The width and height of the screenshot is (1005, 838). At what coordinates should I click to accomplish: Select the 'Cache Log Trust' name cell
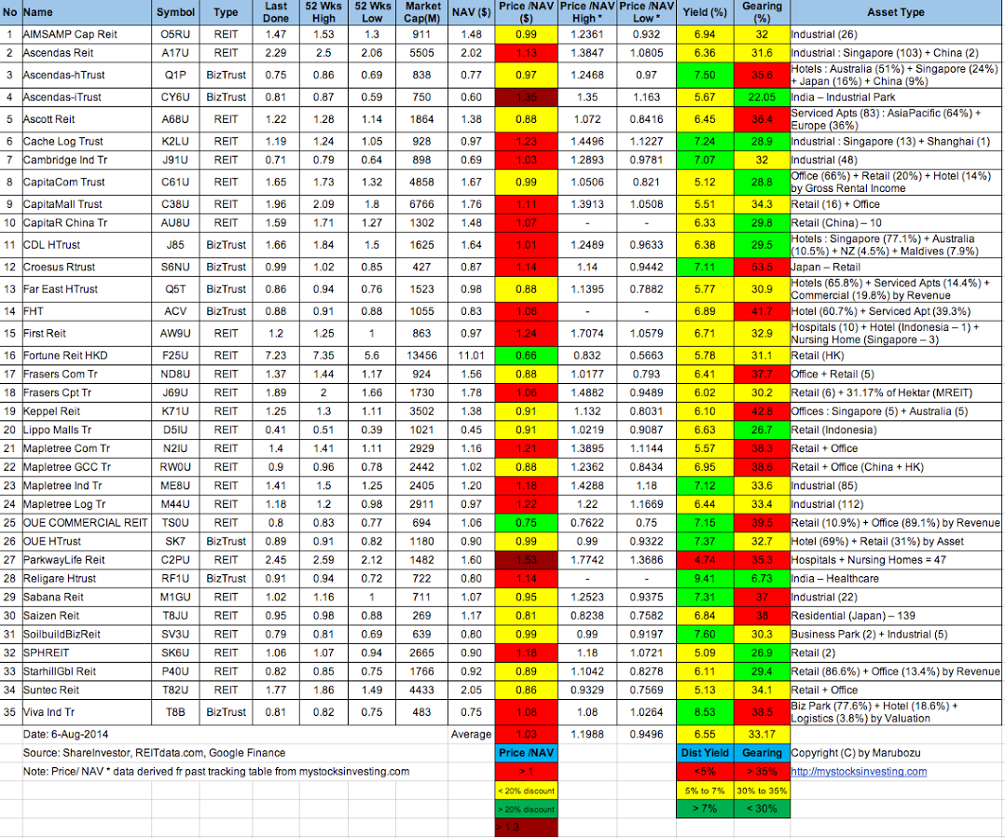coord(86,142)
